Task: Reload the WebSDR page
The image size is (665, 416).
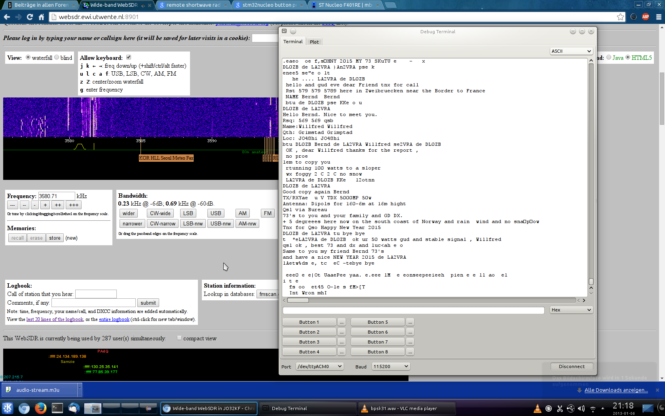Action: tap(30, 17)
